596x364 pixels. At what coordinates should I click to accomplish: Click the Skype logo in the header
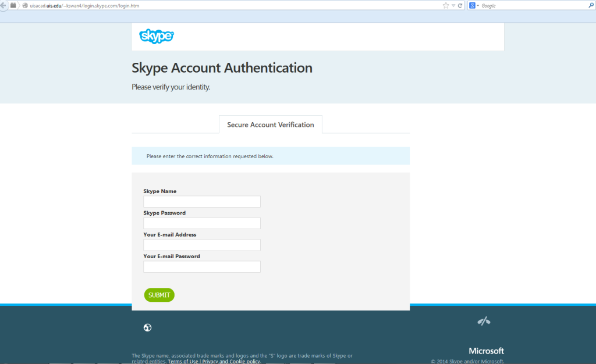click(157, 37)
